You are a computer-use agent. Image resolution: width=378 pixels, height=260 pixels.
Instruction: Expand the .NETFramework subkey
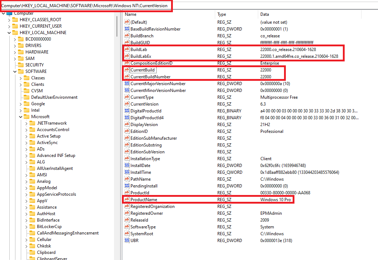coord(26,123)
